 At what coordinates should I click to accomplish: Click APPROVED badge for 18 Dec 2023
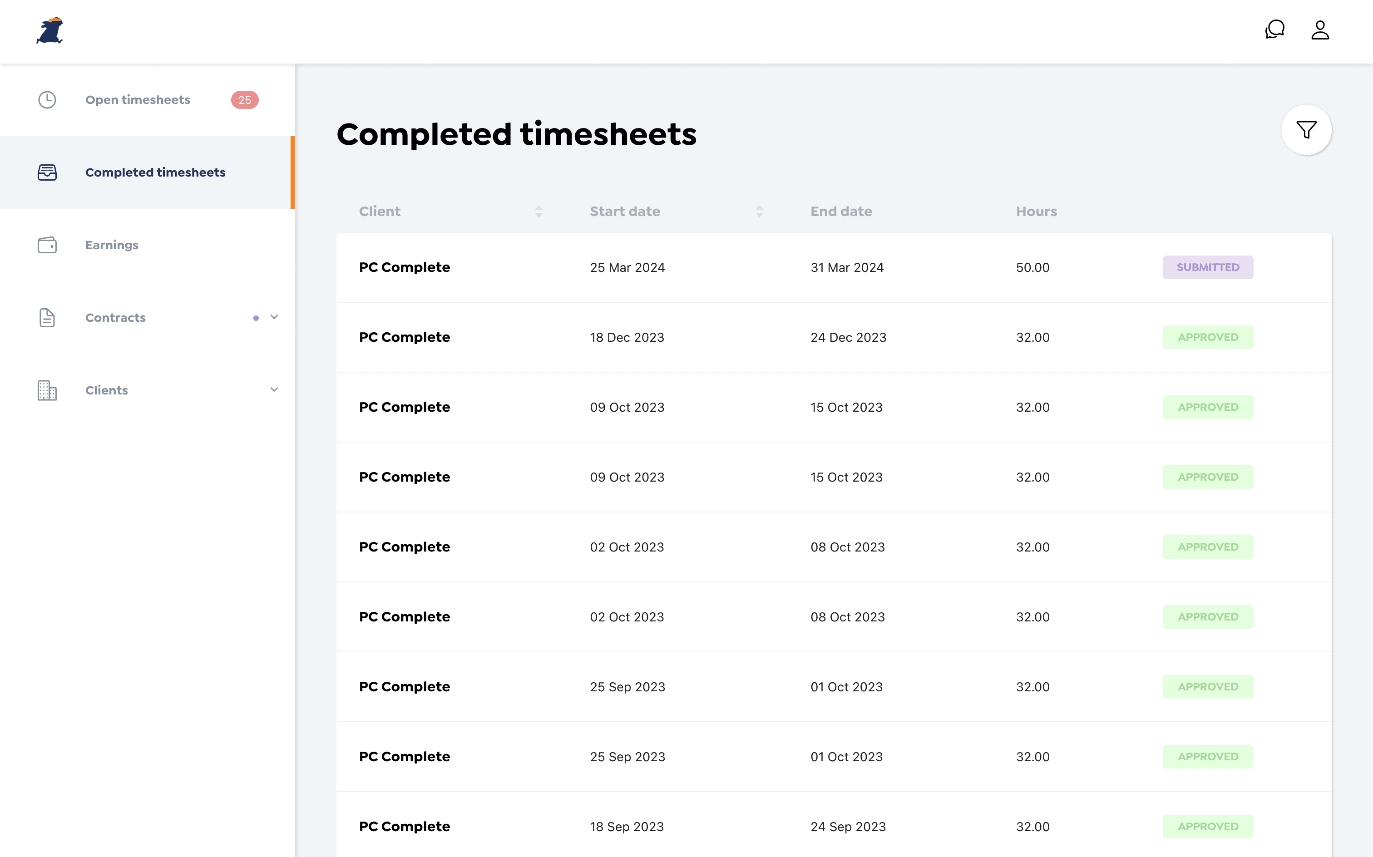click(1207, 337)
